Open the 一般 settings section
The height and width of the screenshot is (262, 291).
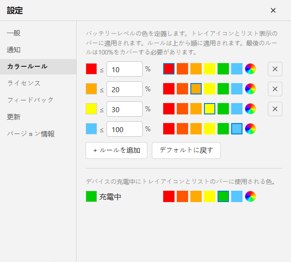coord(38,33)
